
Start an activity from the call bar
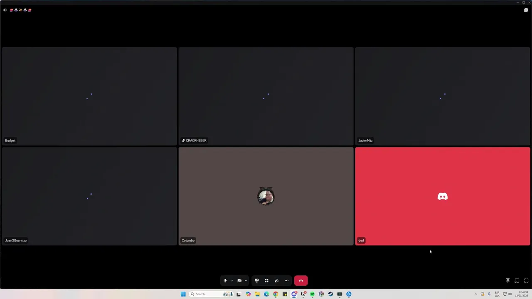pos(267,281)
